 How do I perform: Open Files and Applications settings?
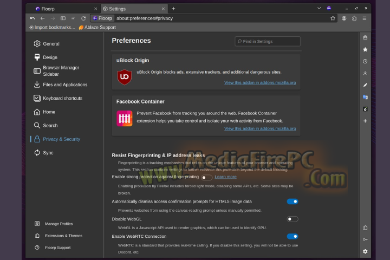point(61,84)
